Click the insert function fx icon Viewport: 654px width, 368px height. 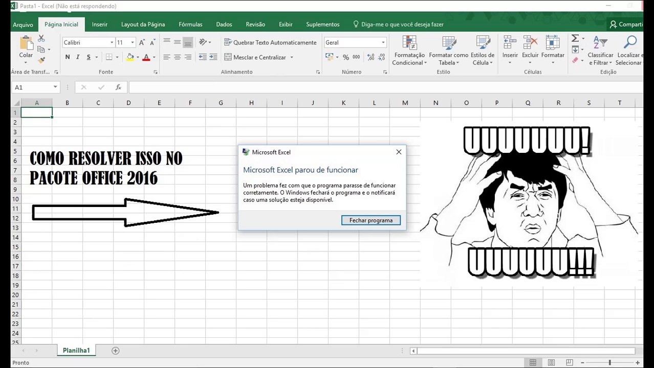pyautogui.click(x=118, y=87)
